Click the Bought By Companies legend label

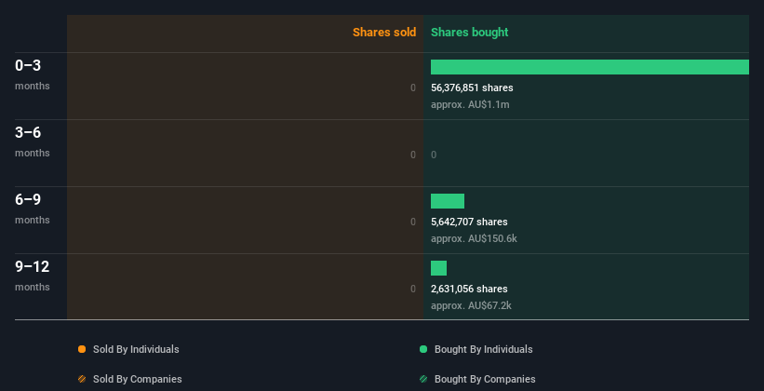click(x=485, y=379)
